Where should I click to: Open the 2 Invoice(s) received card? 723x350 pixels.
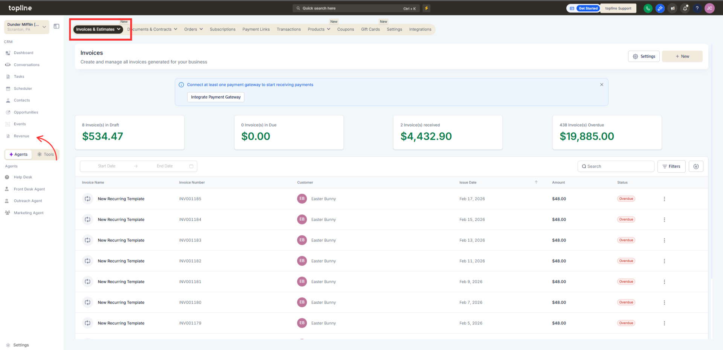448,133
